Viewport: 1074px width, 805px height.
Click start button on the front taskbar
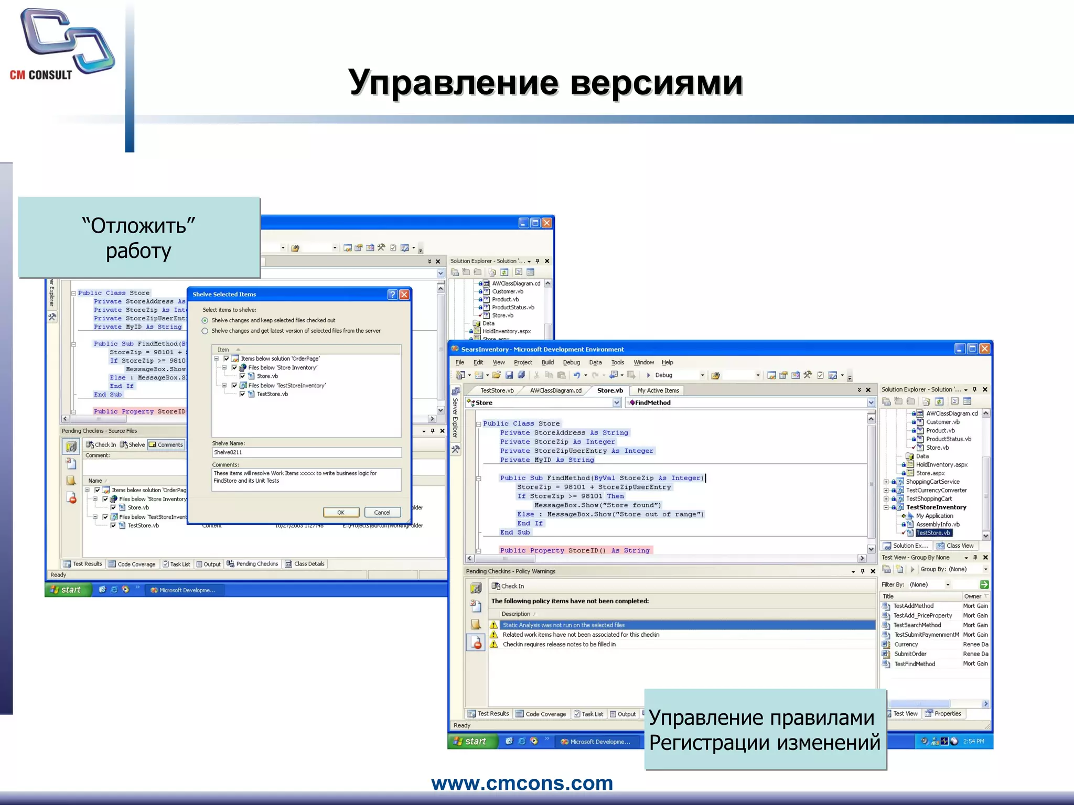tap(471, 741)
